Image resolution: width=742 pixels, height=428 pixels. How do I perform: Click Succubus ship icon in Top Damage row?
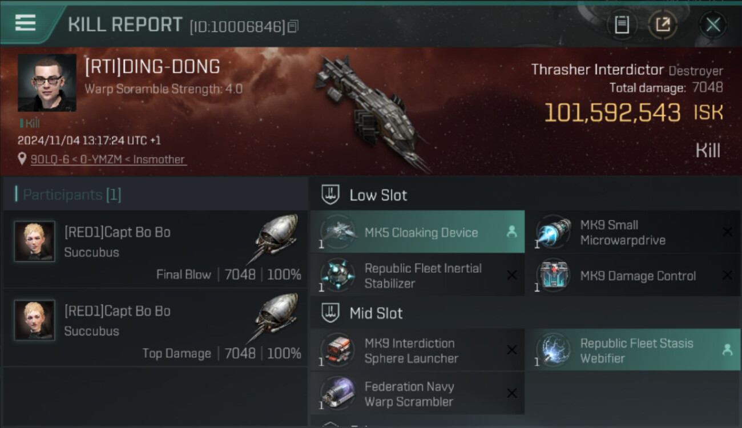[275, 317]
